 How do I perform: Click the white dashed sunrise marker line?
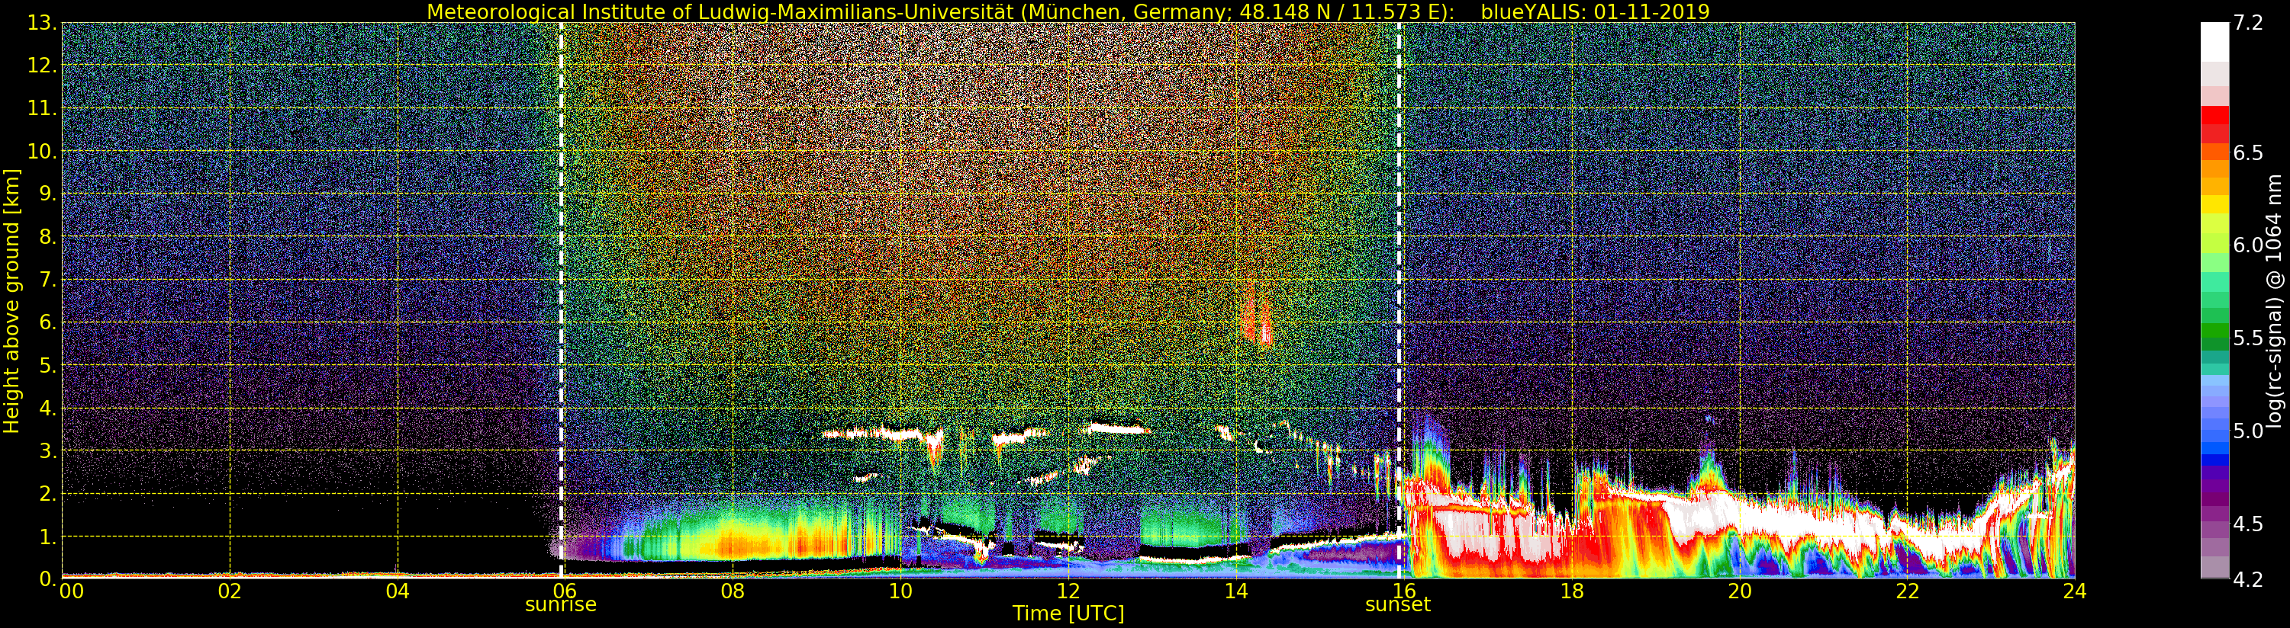[561, 300]
